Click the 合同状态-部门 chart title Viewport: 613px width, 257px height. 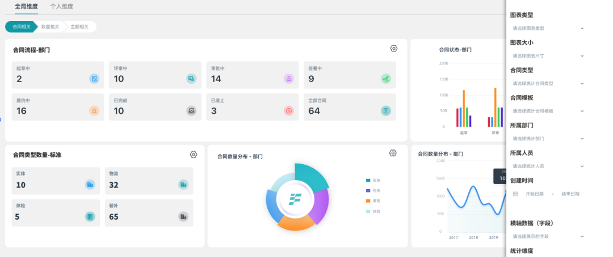(x=455, y=49)
